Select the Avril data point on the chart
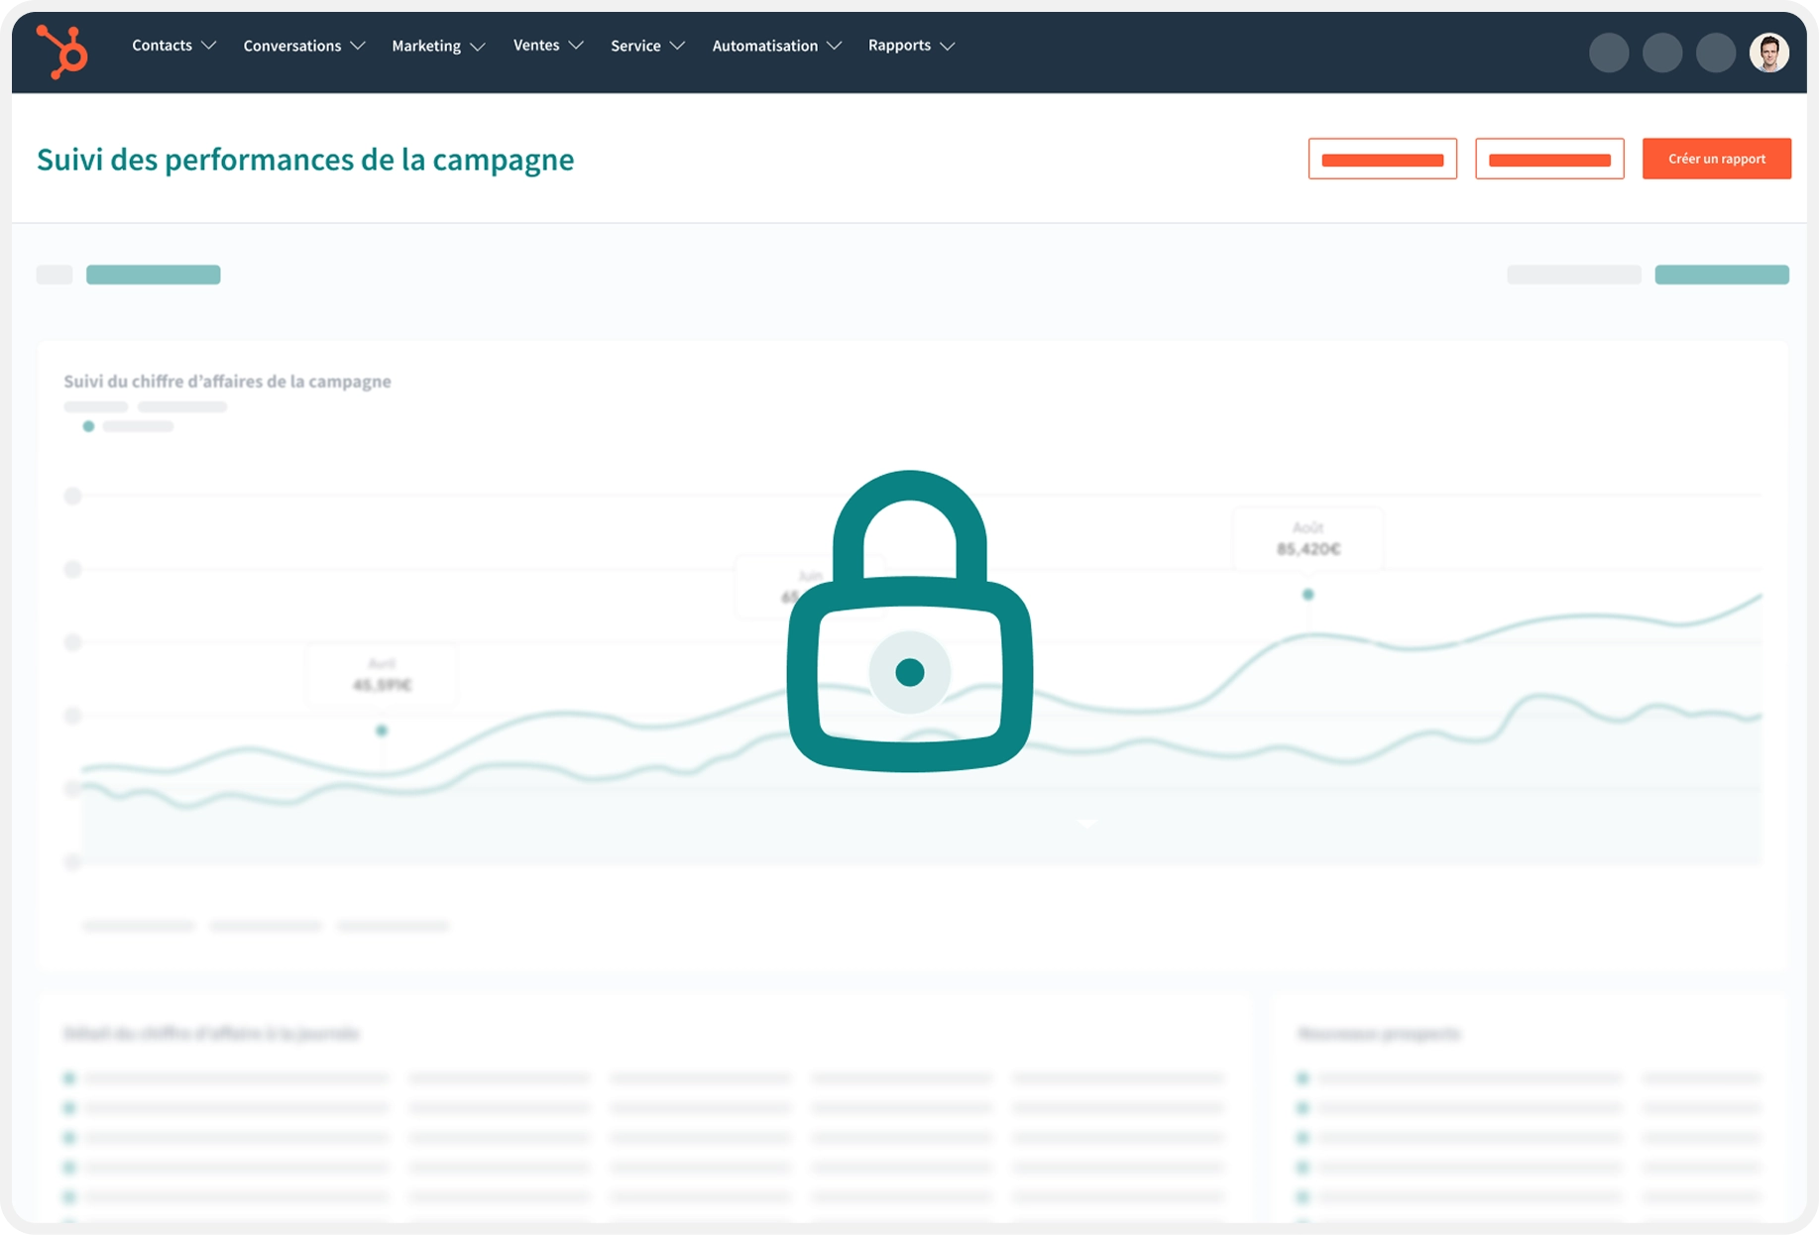1819x1235 pixels. pos(382,730)
